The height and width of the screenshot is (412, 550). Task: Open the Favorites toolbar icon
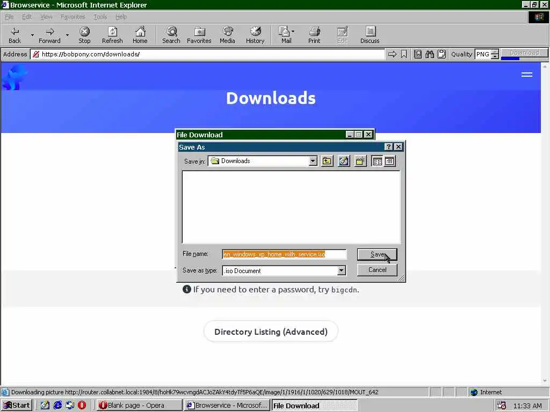[x=199, y=35]
